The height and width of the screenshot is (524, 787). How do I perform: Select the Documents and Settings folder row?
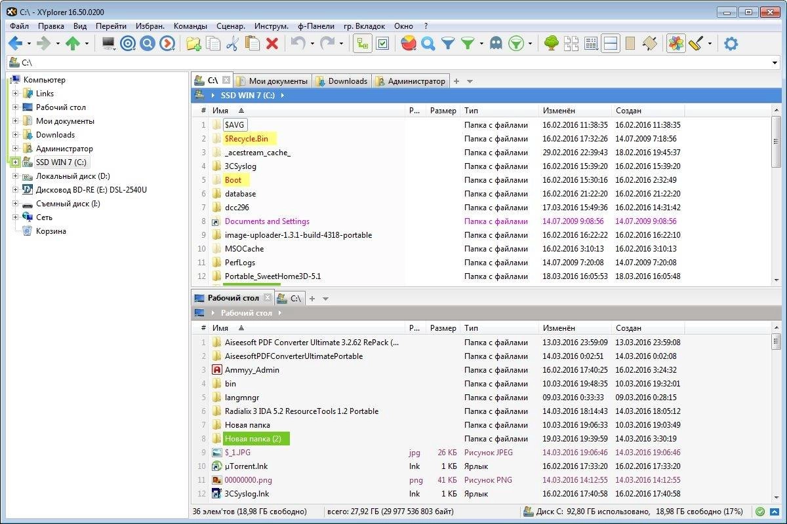[x=482, y=221]
